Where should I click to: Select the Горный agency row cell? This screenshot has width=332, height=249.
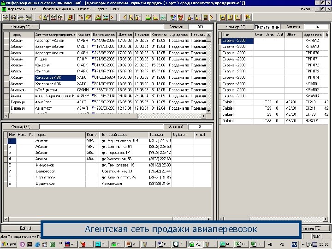[x=55, y=59]
